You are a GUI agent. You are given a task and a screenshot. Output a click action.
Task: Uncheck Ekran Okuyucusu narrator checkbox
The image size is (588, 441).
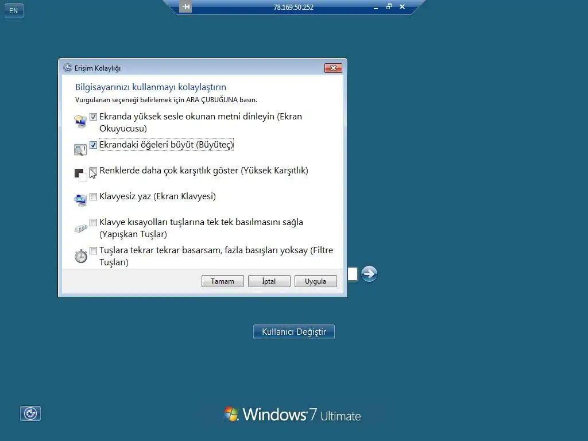(94, 117)
